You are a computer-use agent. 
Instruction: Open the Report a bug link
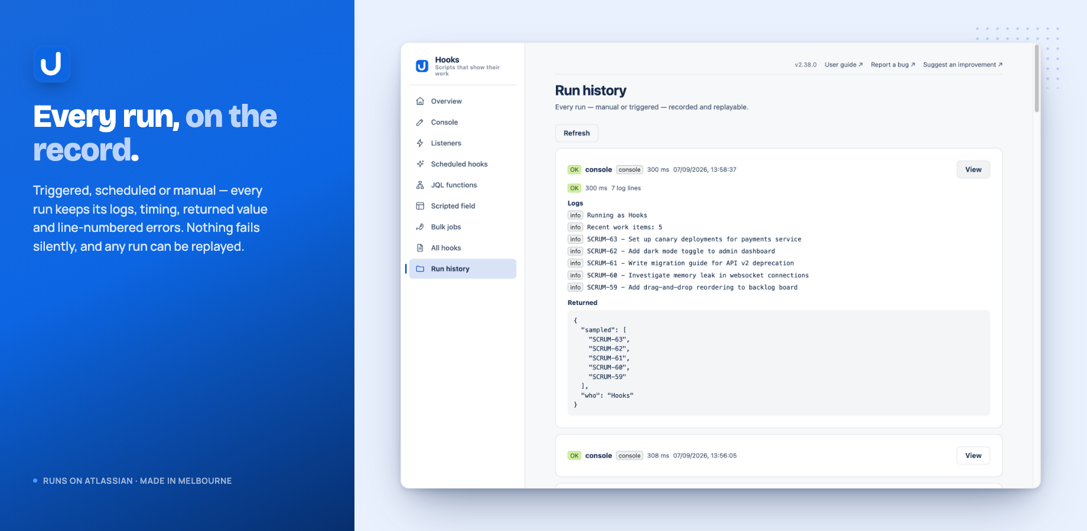click(x=893, y=65)
